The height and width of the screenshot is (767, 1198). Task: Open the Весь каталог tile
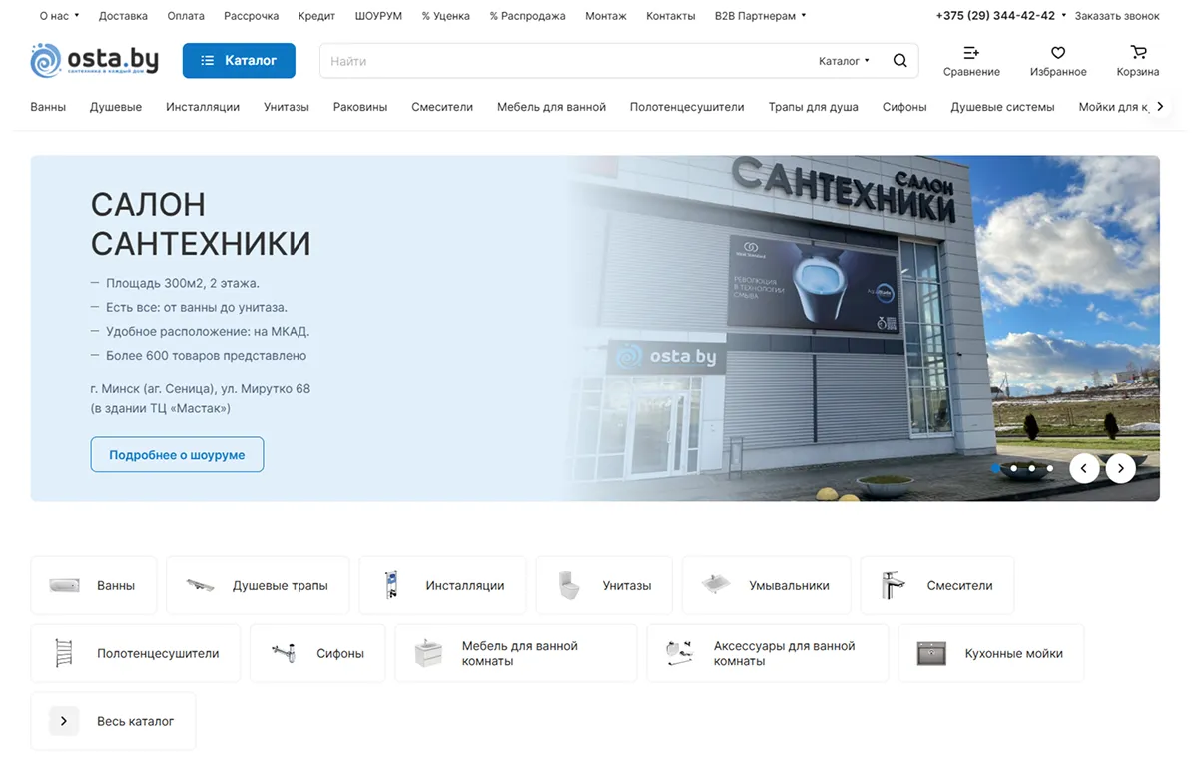click(x=113, y=721)
